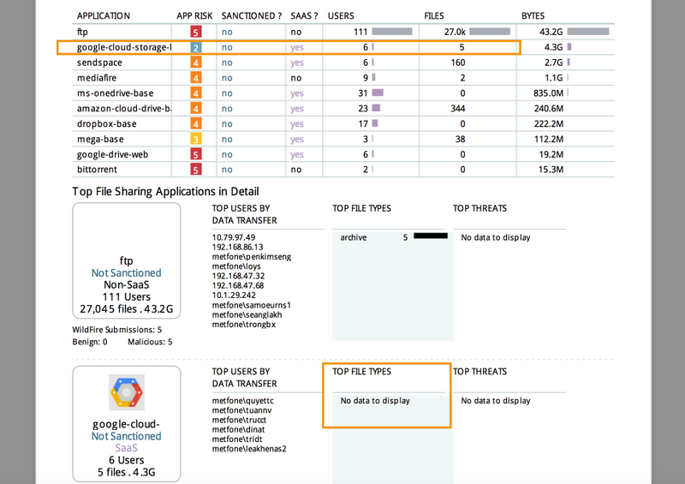The height and width of the screenshot is (484, 685).
Task: Select user IP 192.168.86.13
Action: click(x=238, y=247)
